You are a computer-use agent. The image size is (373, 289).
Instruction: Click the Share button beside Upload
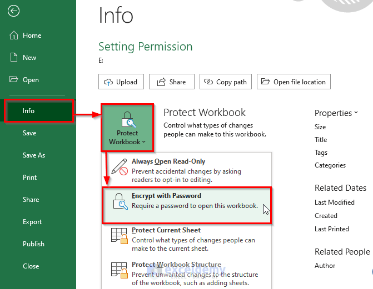point(172,82)
